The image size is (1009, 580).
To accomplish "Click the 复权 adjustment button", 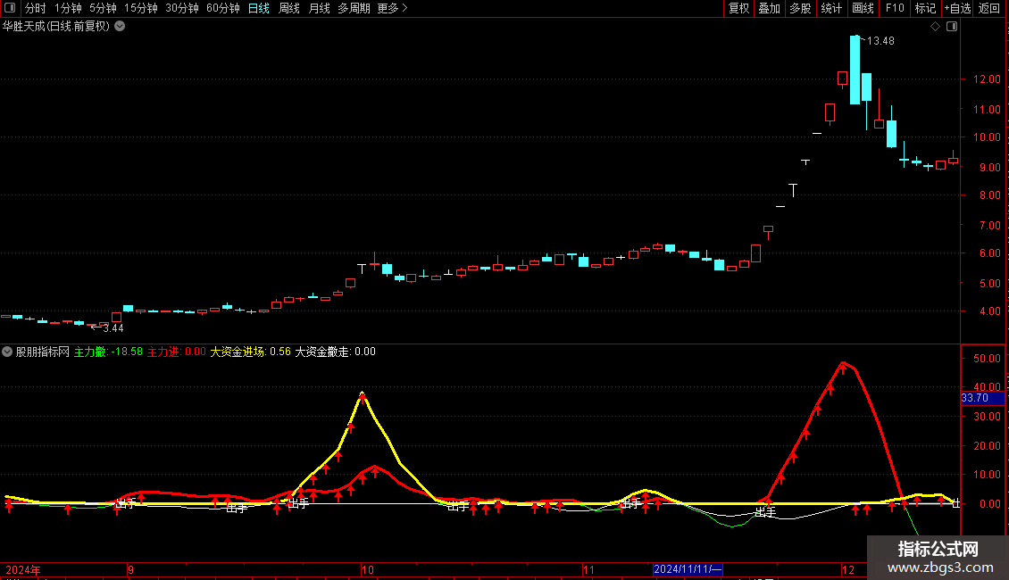I will tap(738, 8).
